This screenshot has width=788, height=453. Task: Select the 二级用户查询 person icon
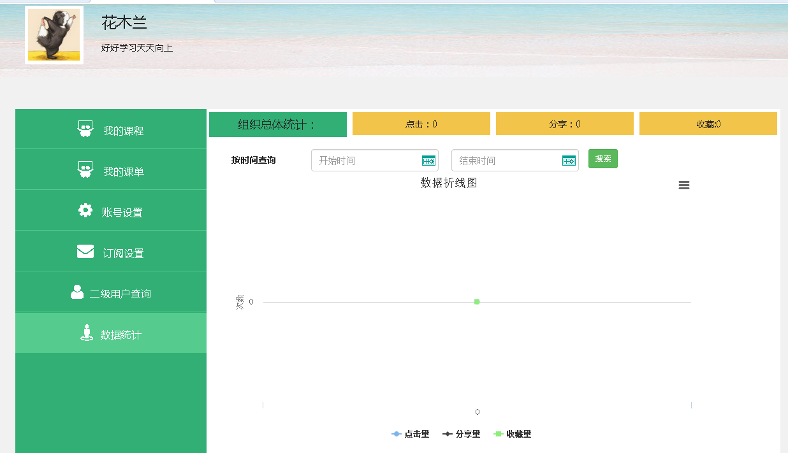[77, 291]
